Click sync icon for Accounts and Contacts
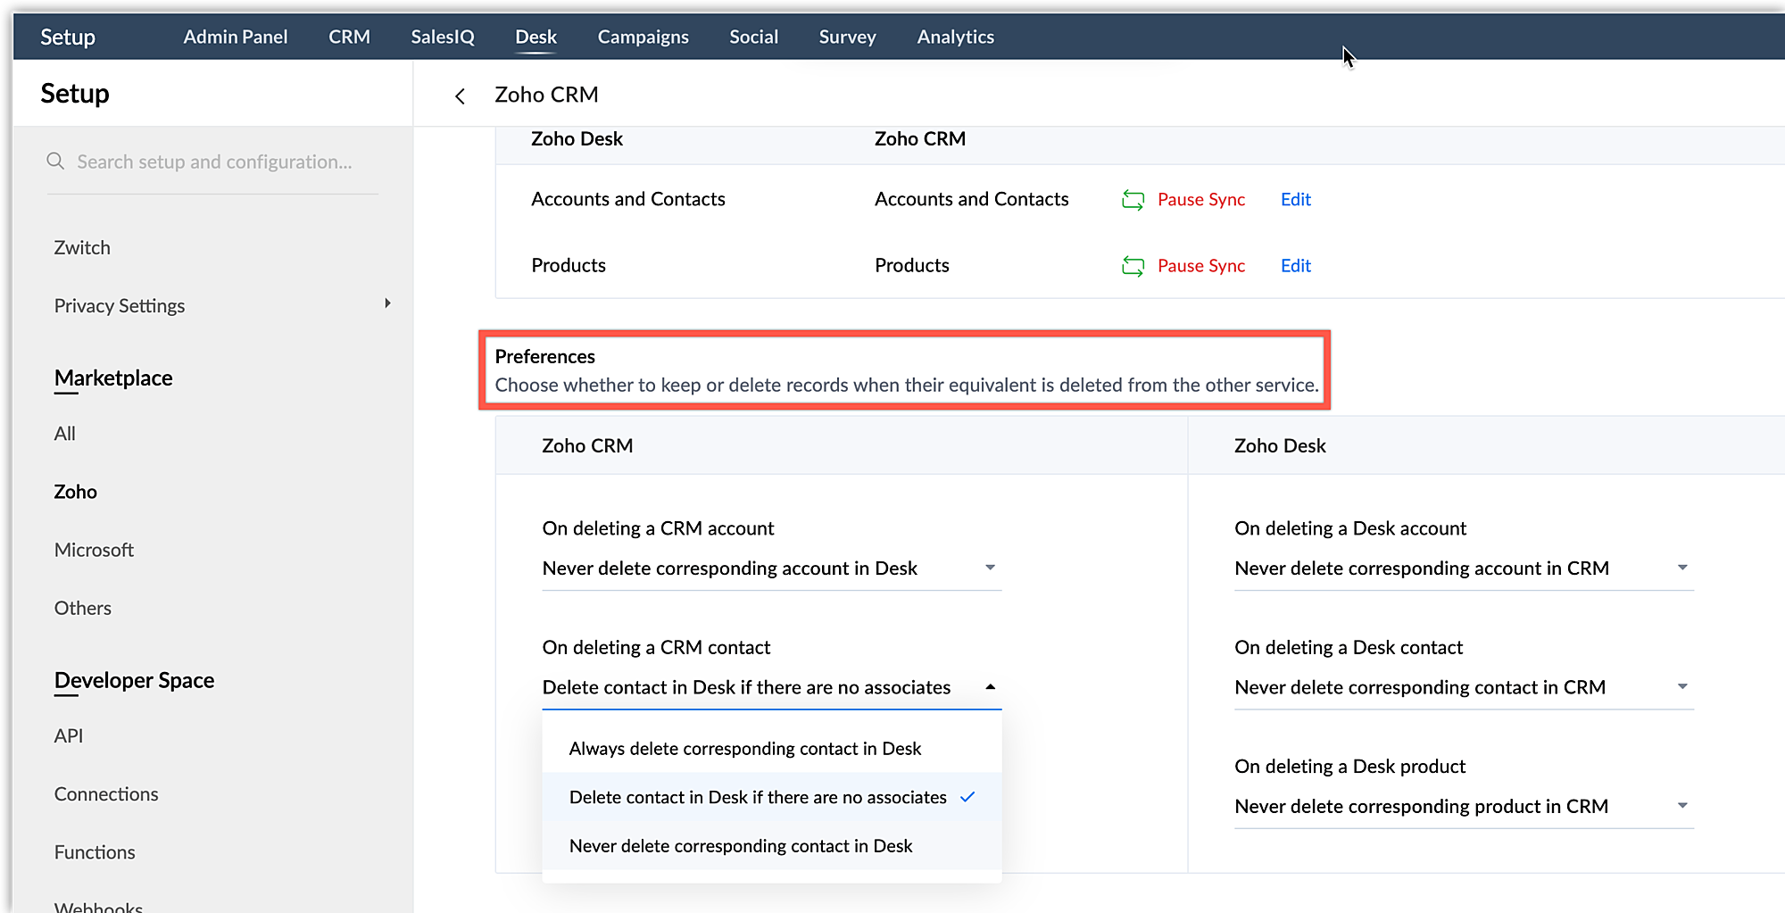 click(1133, 200)
